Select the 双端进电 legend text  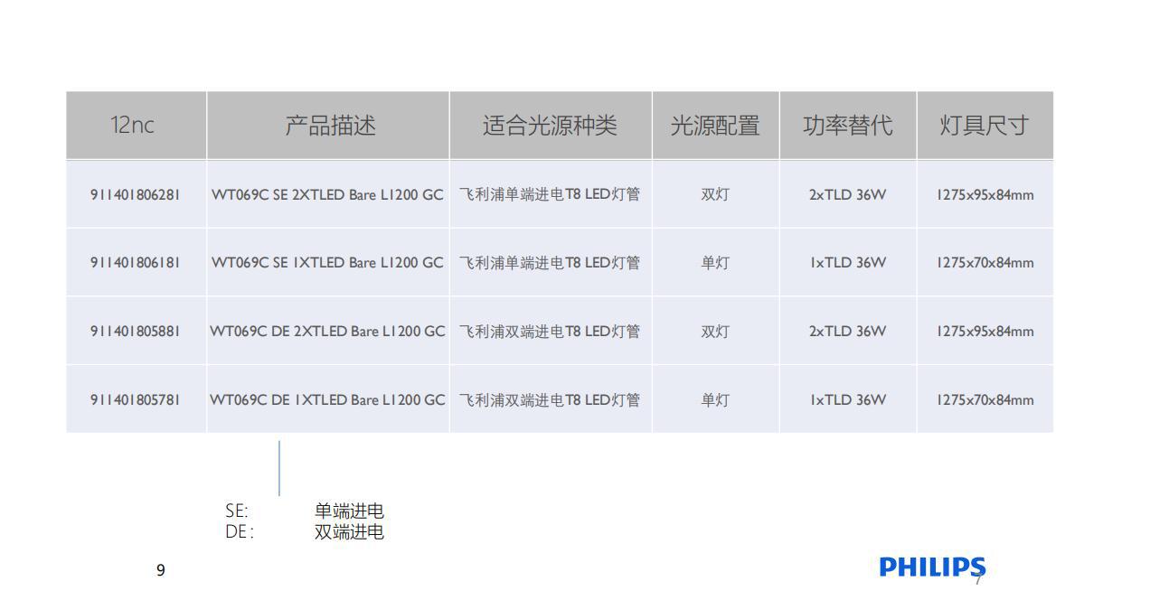click(x=349, y=532)
